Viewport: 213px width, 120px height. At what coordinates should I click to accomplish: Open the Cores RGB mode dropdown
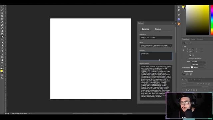(198, 62)
